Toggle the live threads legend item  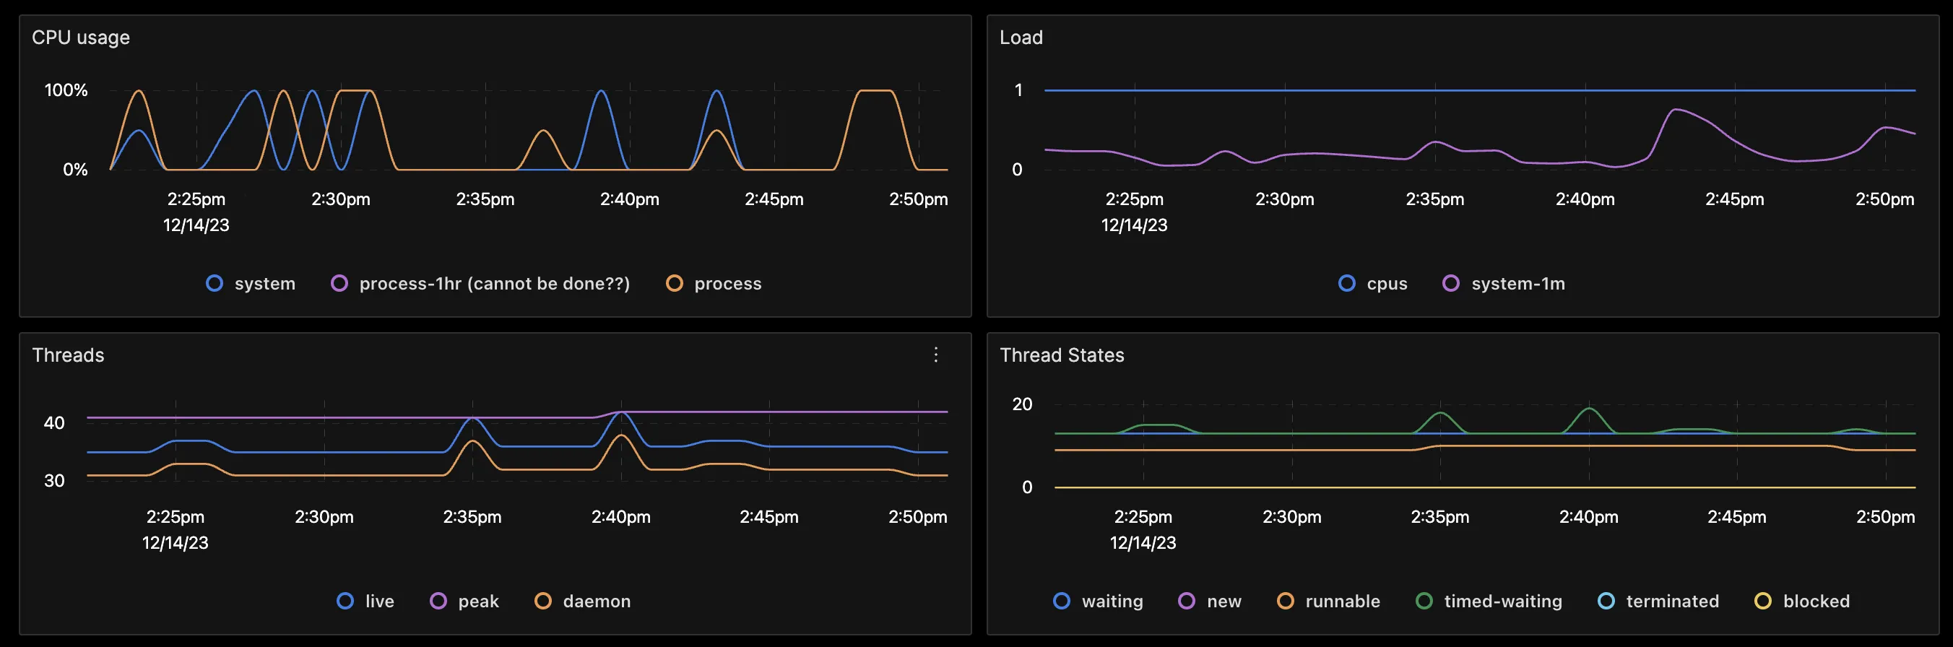coord(365,601)
